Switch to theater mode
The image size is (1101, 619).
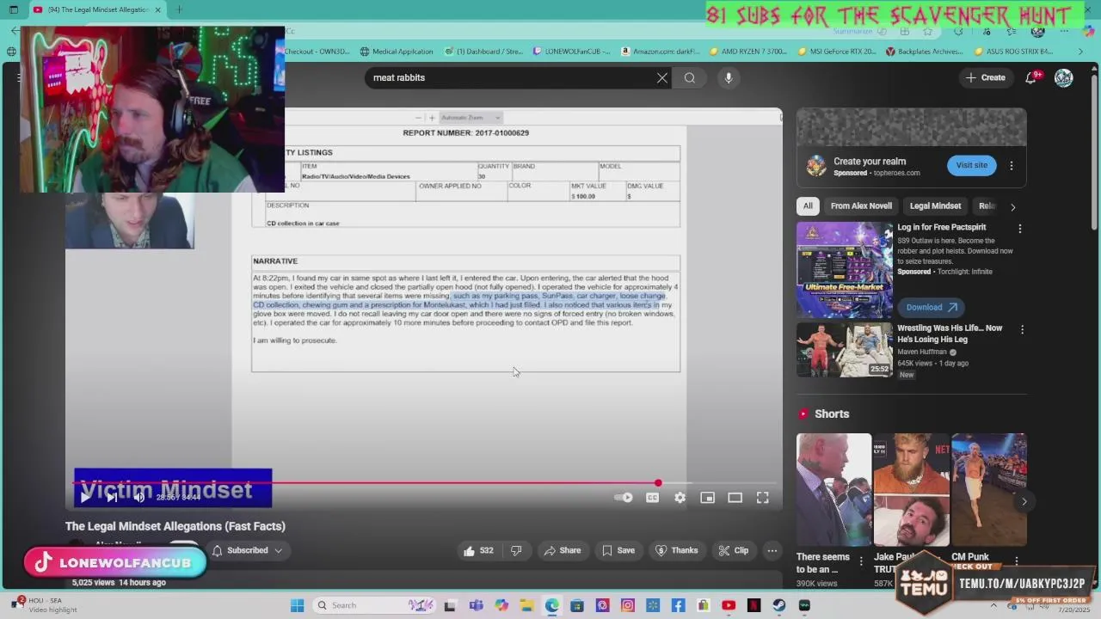(x=735, y=498)
